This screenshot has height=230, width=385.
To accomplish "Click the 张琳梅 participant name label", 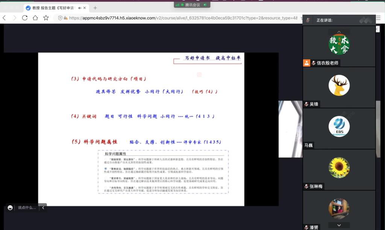I will coord(316,186).
